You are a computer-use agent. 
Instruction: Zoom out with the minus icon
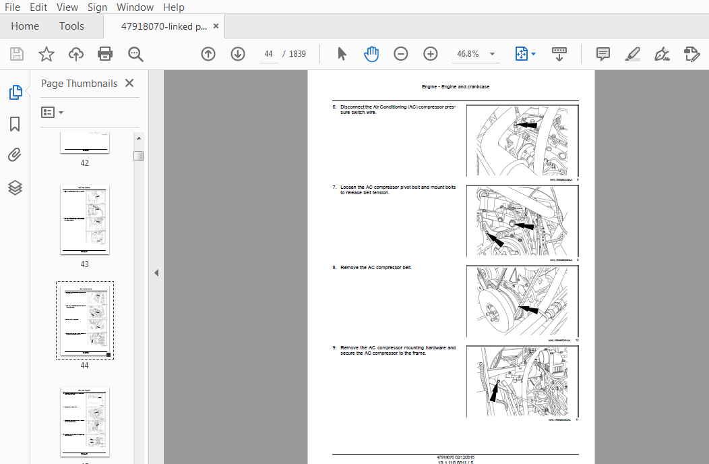point(400,54)
